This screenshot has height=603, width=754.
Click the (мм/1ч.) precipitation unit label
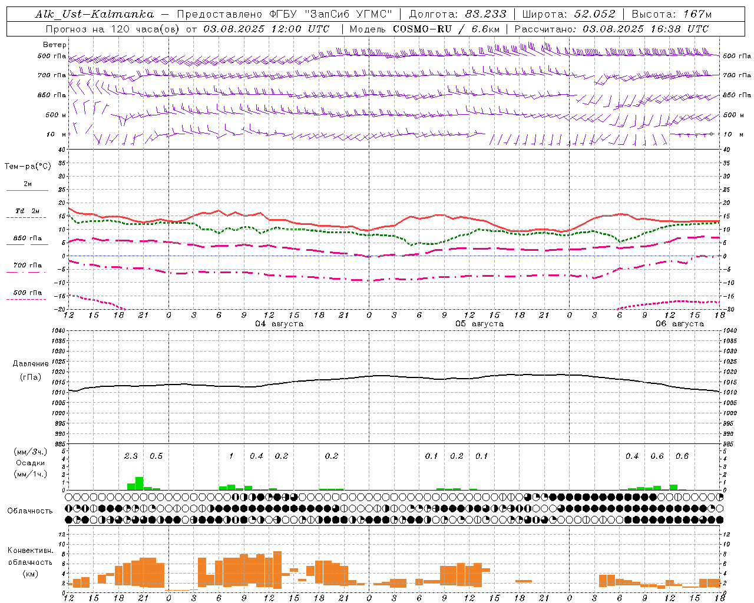pyautogui.click(x=31, y=473)
